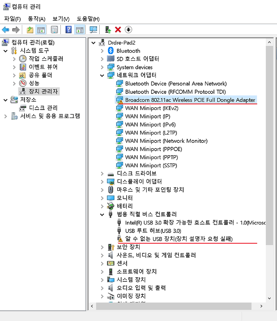Click the 공유 폴더 icon
Screen dimensions: 277x321
(x=22, y=75)
